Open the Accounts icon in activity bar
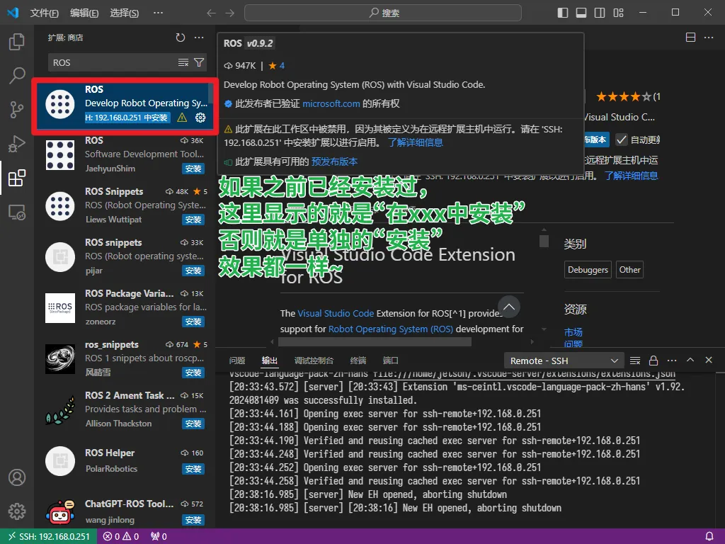The image size is (725, 544). 17,477
